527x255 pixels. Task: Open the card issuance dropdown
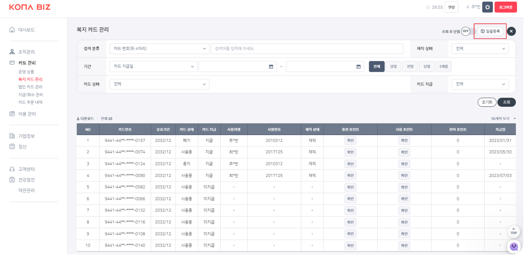(480, 84)
